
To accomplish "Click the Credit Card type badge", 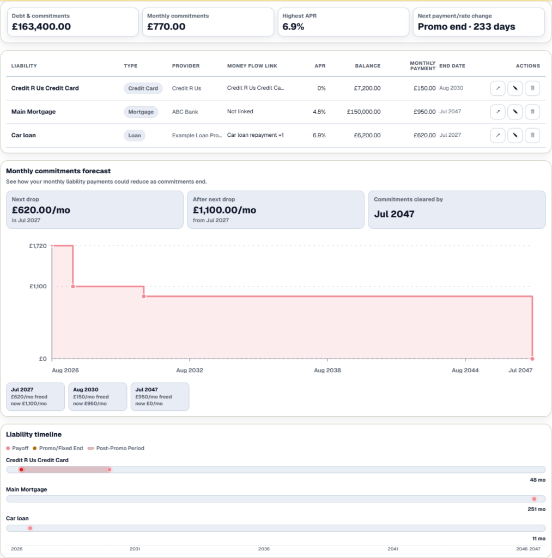I will 143,88.
